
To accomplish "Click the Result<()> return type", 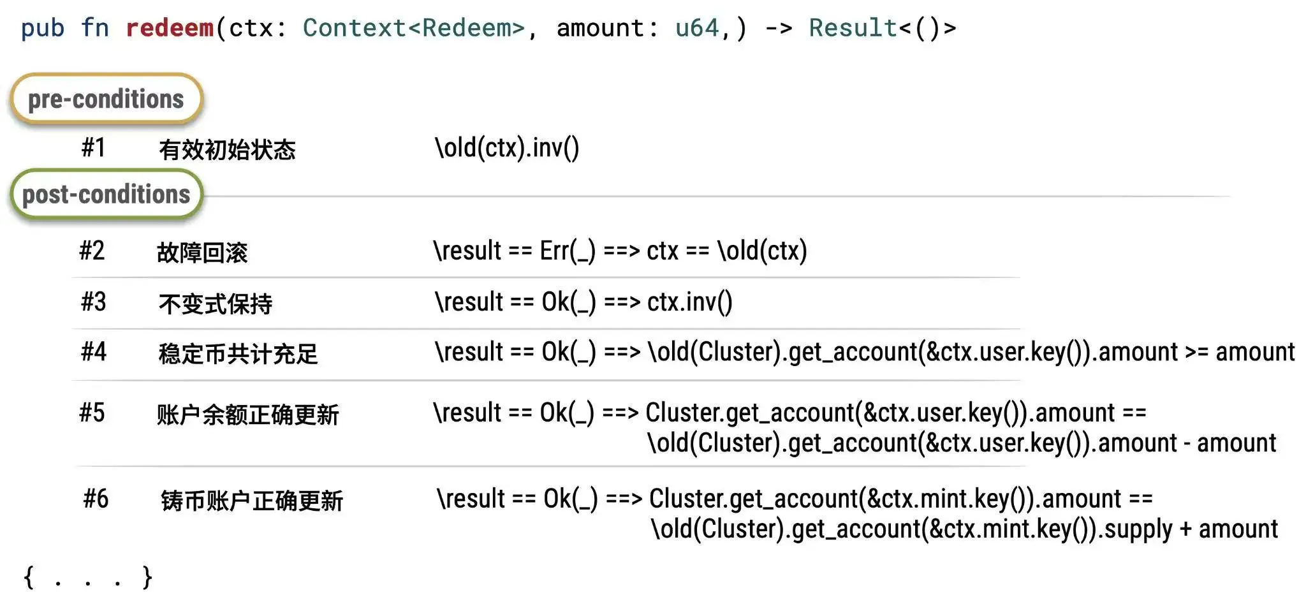I will pyautogui.click(x=882, y=28).
